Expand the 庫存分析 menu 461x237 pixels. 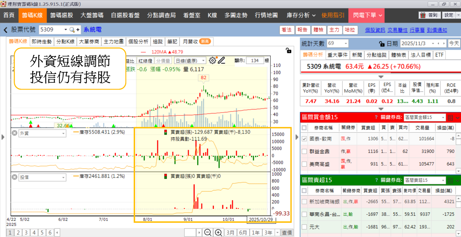(301, 15)
